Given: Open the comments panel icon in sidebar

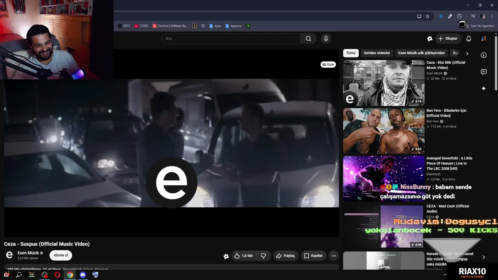Looking at the screenshot, I should pyautogui.click(x=484, y=72).
